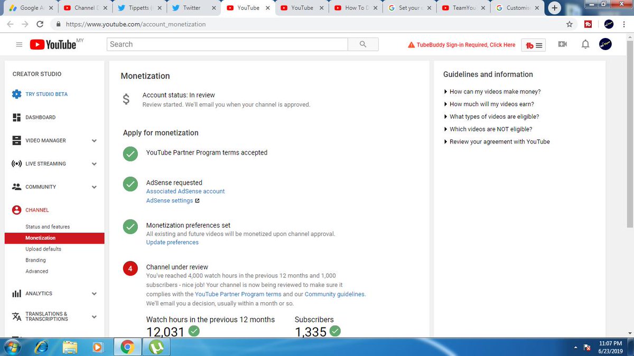Click TRY STUDIO BETA label
634x356 pixels.
46,94
